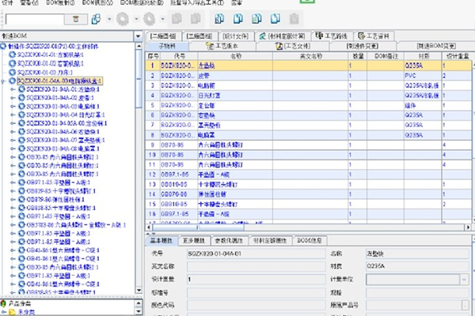Click the 材质 column header
Screen dimensions: 475x316
(x=423, y=56)
